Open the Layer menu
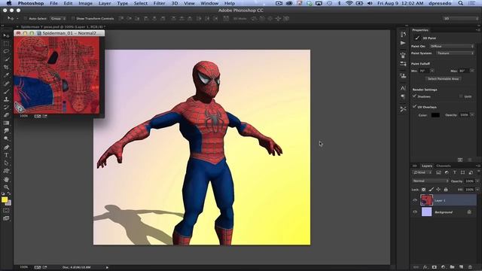Viewport: 482px width, 271px height. point(105,3)
